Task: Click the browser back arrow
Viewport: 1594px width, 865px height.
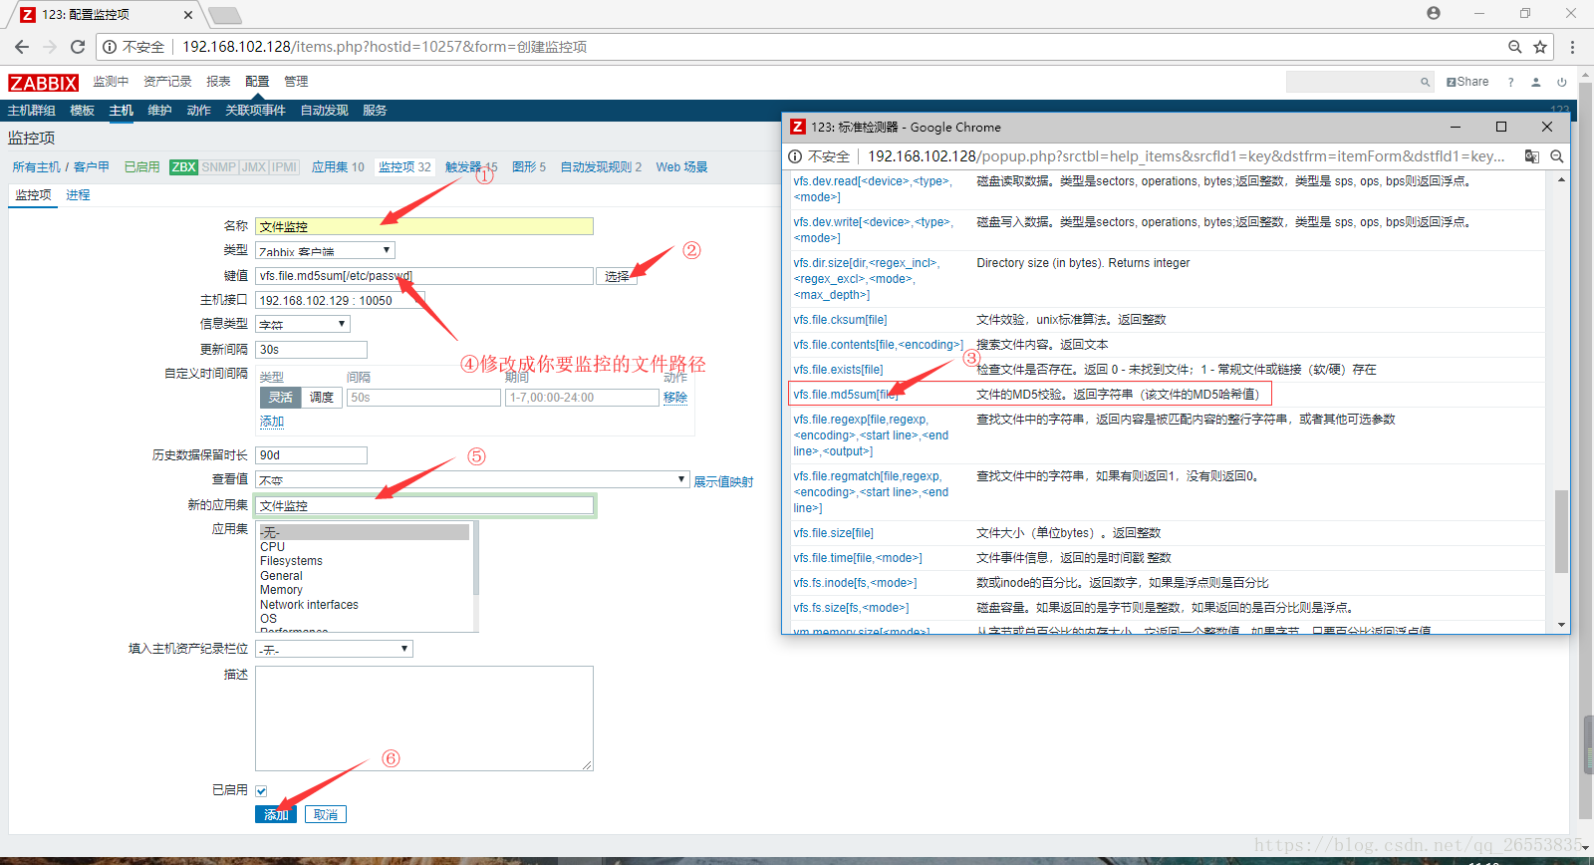Action: point(22,47)
